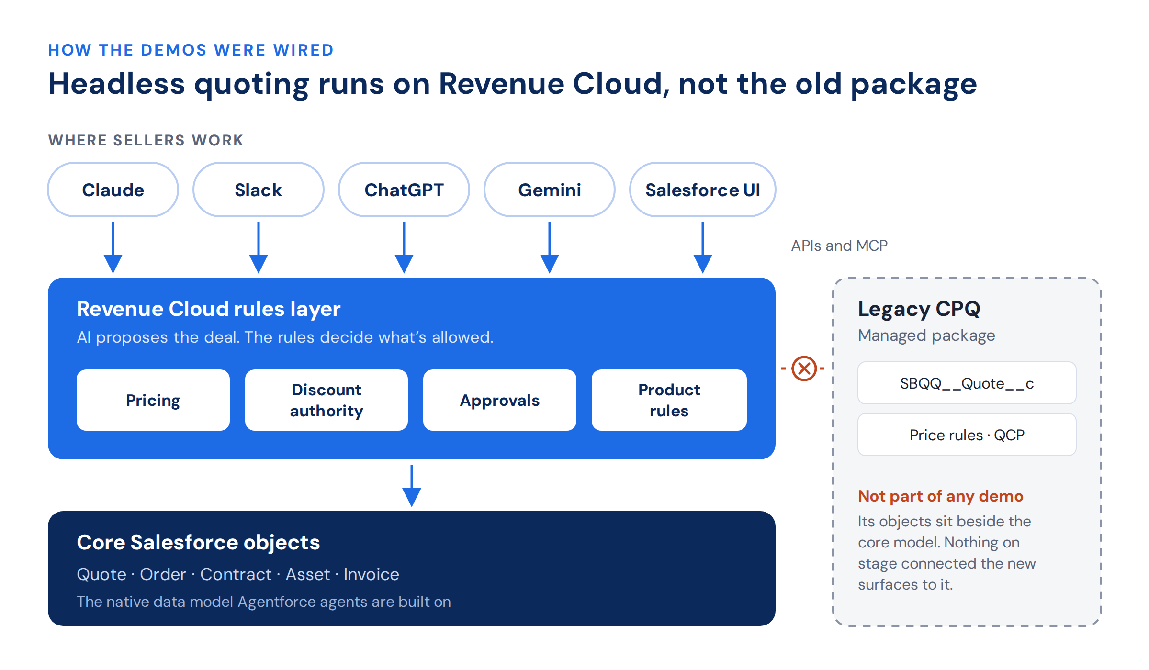Click the SBQQ__Quote__c box

[967, 383]
